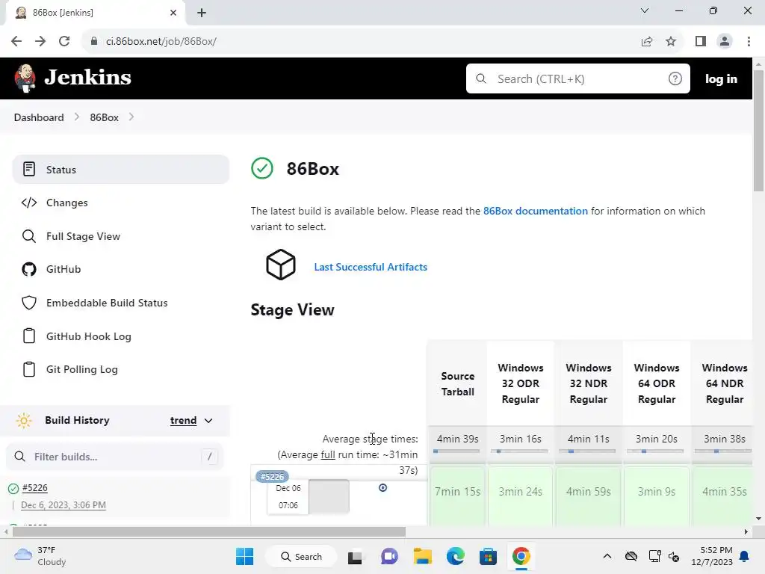Screen dimensions: 765x574
Task: Click the artifacts cube package icon
Action: click(281, 265)
